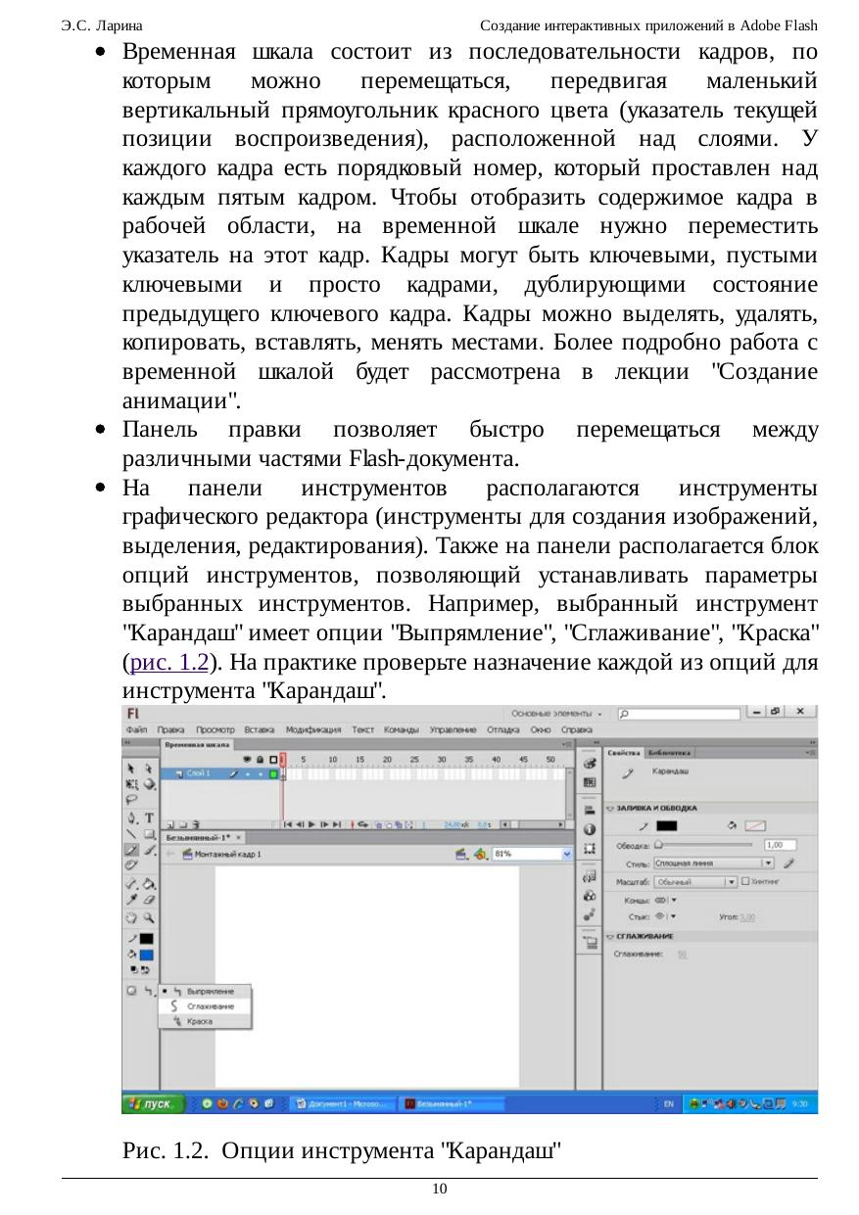Viewport: 859px width, 1215px height.
Task: Click the black stroke color swatch in properties
Action: [x=666, y=826]
